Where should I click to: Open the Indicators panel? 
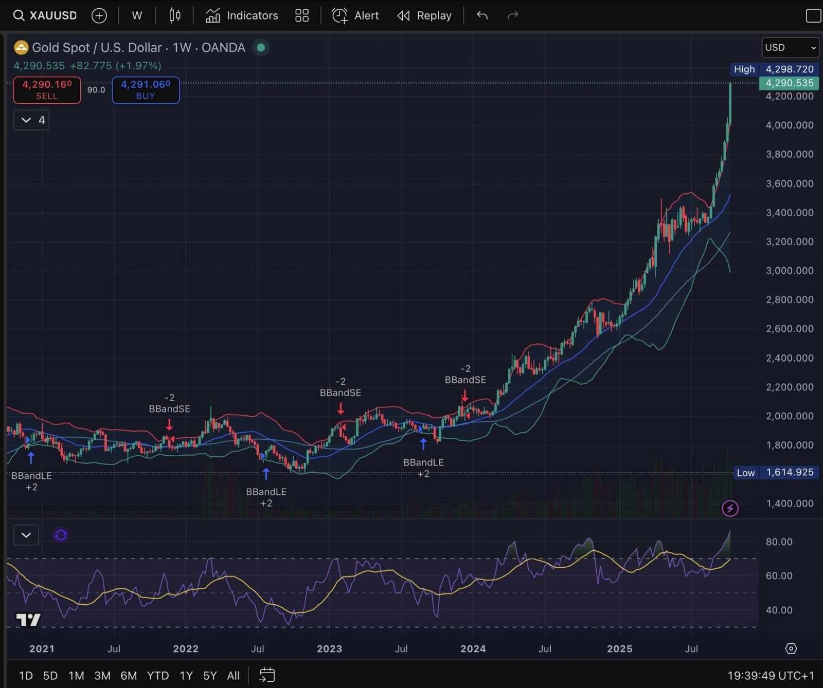tap(242, 15)
